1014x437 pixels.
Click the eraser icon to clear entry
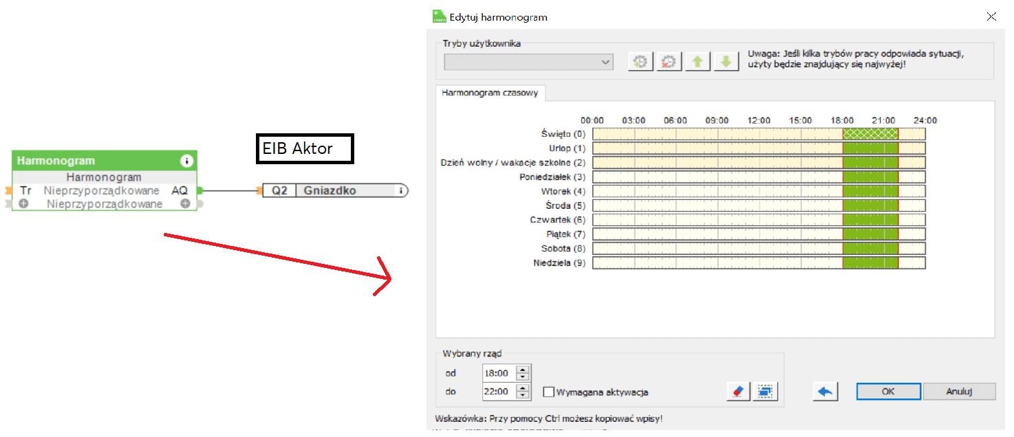click(x=737, y=392)
